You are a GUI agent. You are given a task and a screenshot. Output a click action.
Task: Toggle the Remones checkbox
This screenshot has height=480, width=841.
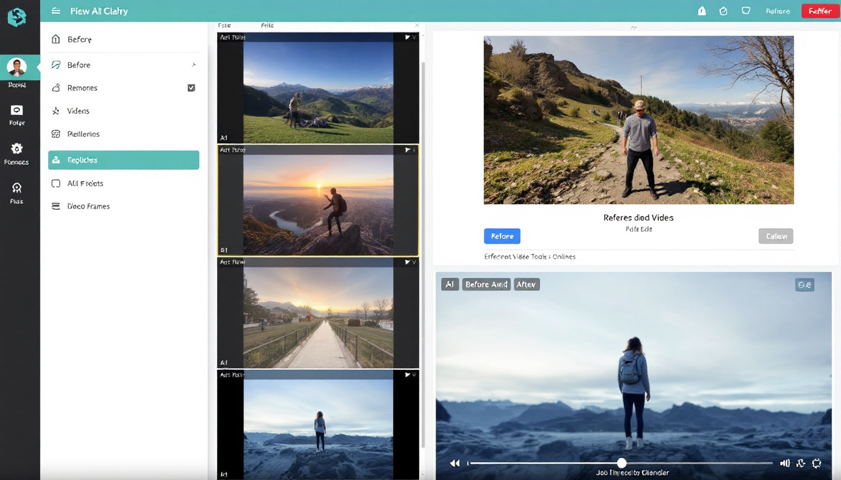coord(191,88)
